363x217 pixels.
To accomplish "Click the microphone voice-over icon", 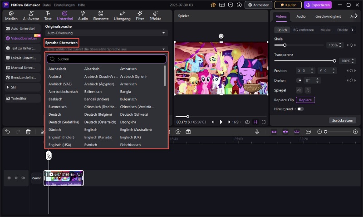I will tap(257, 132).
